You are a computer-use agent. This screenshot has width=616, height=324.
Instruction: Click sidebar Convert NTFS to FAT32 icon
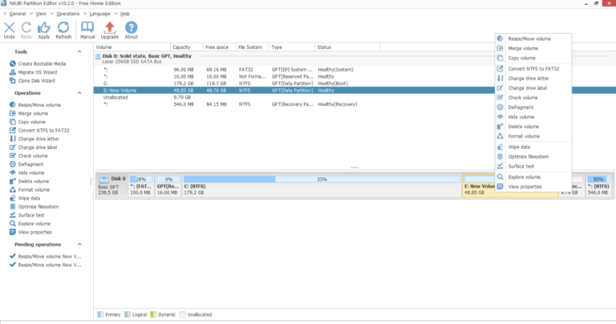pyautogui.click(x=13, y=131)
